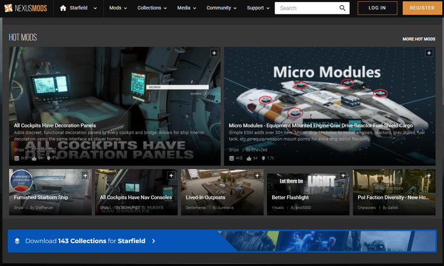Click plus icon on All Cockpits Decoration Panels
444x266 pixels.
tap(214, 53)
